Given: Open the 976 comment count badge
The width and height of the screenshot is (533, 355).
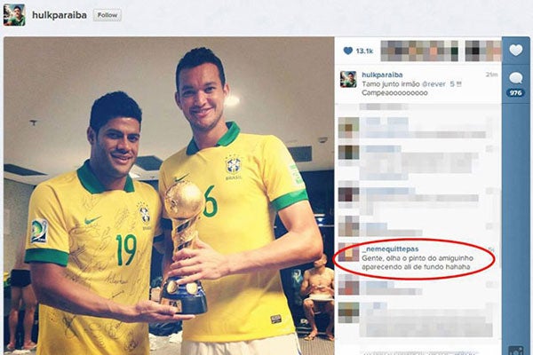Looking at the screenshot, I should tap(515, 92).
